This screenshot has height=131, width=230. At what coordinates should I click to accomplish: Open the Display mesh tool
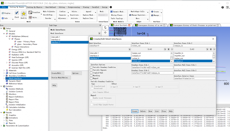point(7,13)
